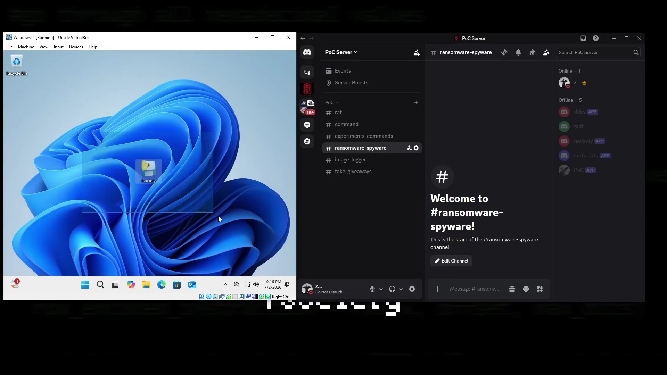The image size is (667, 375).
Task: Open offline member meta data profile
Action: click(599, 156)
